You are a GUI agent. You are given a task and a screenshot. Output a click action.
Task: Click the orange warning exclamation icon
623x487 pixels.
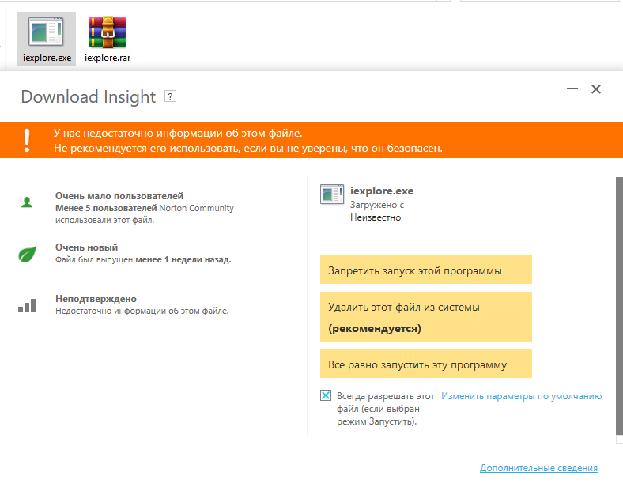(27, 140)
